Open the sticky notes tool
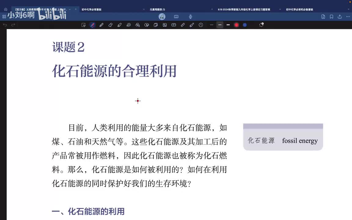The height and width of the screenshot is (220, 352). click(x=156, y=25)
